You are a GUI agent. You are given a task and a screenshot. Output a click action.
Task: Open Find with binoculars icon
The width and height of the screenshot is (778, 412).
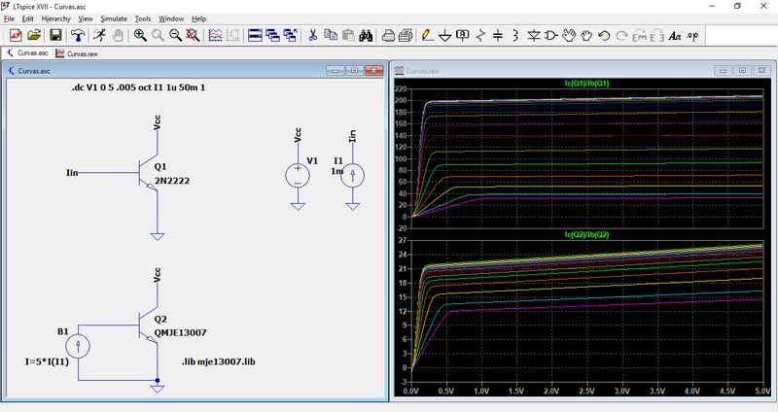(367, 35)
